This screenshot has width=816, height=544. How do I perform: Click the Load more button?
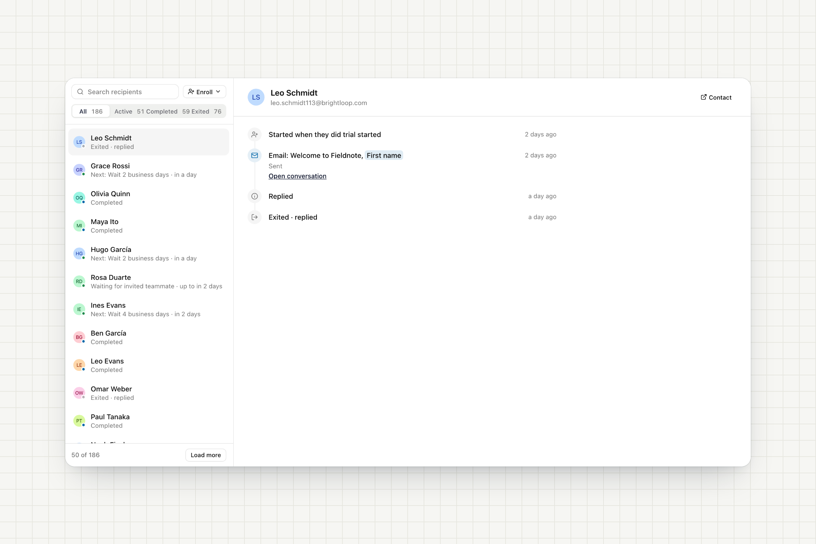(206, 455)
